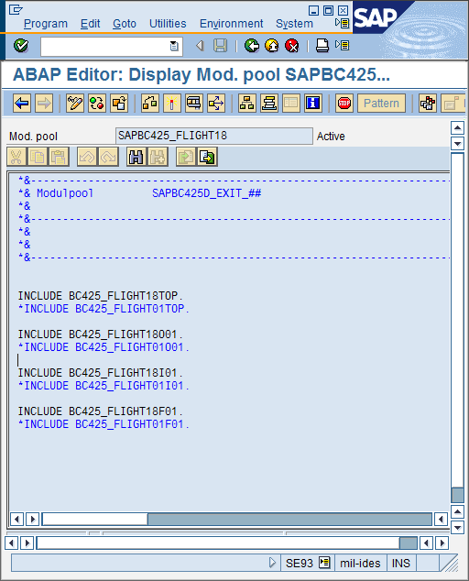Image resolution: width=469 pixels, height=581 pixels.
Task: Click the red Cancel icon
Action: coord(292,46)
